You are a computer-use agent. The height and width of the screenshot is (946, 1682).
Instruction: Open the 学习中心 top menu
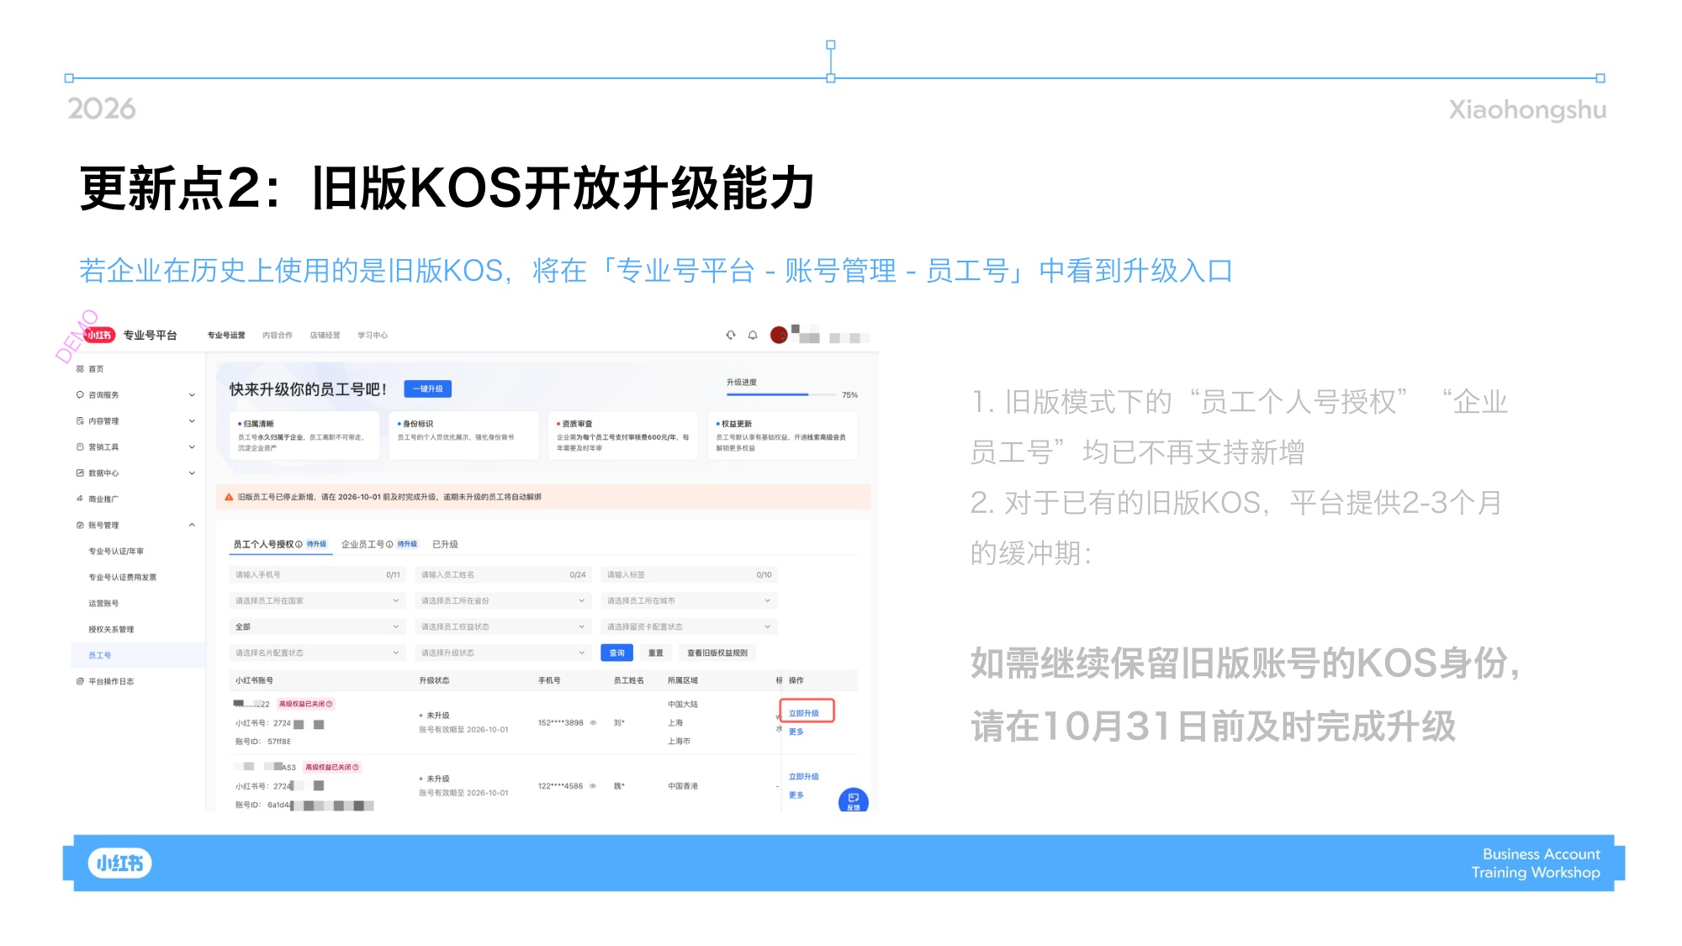[373, 336]
